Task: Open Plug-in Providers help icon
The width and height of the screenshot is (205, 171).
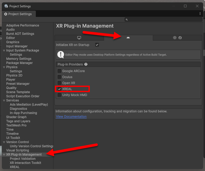Action: (x=86, y=64)
